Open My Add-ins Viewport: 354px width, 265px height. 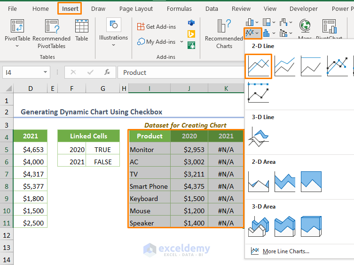point(156,42)
